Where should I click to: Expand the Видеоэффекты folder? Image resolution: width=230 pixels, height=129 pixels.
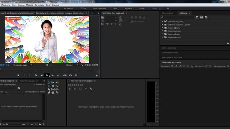pos(162,34)
